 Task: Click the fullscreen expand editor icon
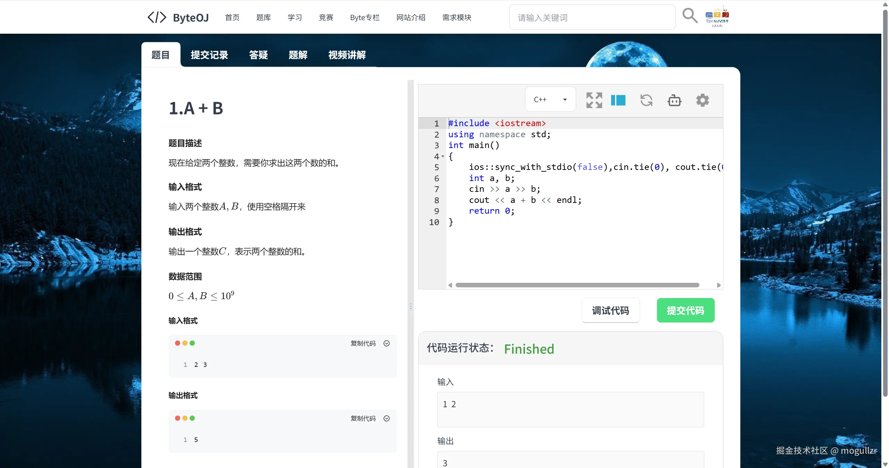pos(594,100)
